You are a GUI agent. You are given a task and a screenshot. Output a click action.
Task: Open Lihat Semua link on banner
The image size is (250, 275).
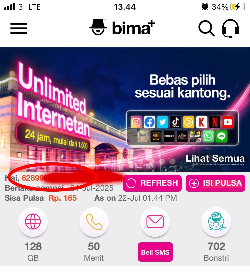[x=215, y=158]
